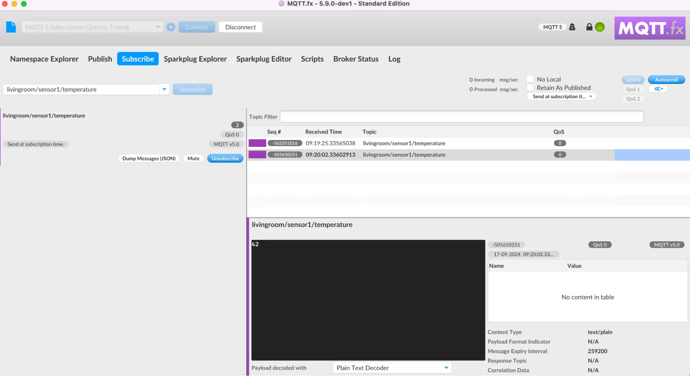Screen dimensions: 690x376
Task: Click the payload text area showing 42
Action: pos(368,300)
